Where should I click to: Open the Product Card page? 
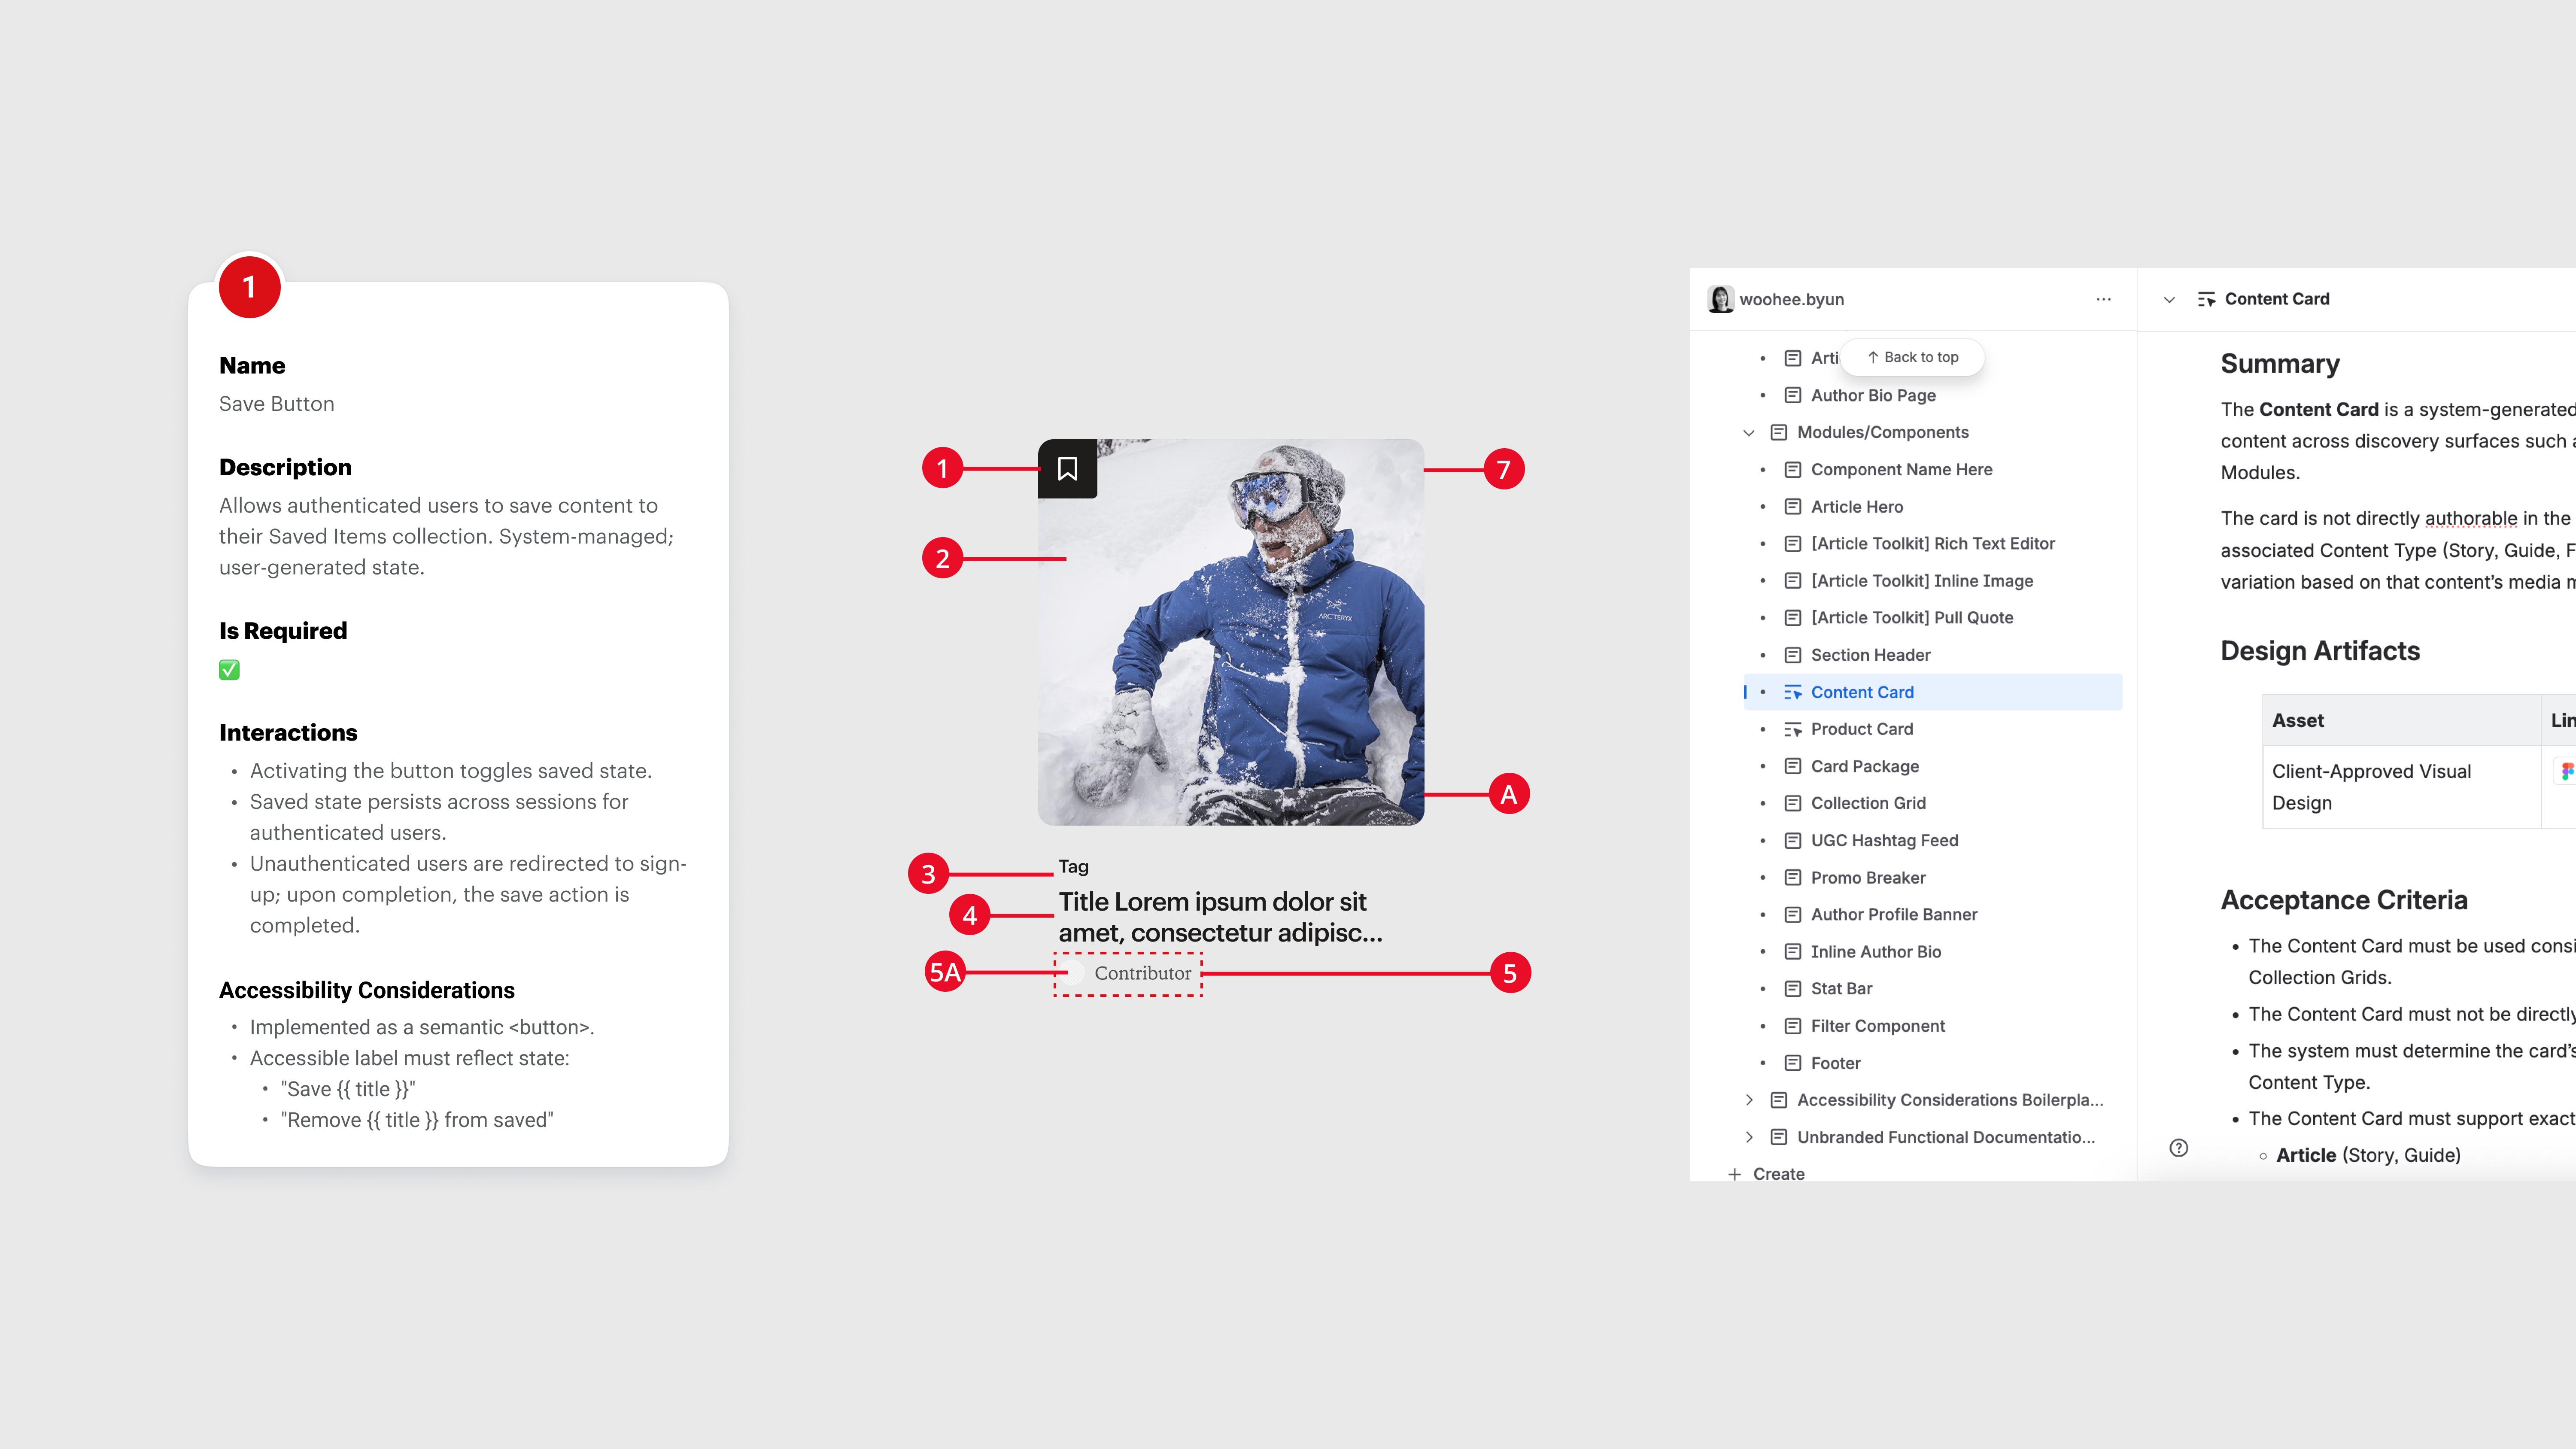[x=1861, y=729]
